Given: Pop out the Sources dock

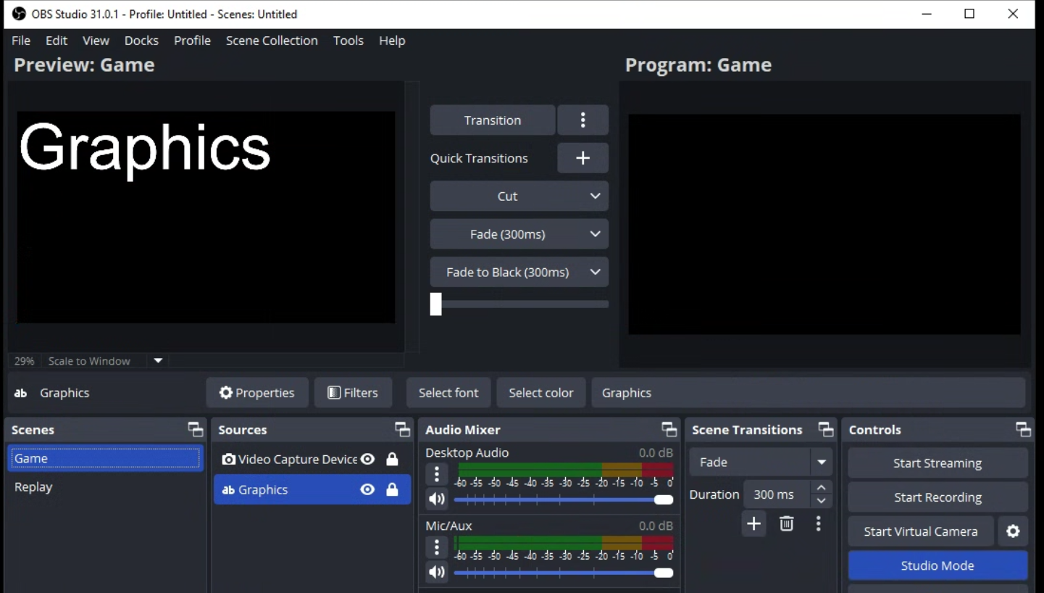Looking at the screenshot, I should click(402, 430).
